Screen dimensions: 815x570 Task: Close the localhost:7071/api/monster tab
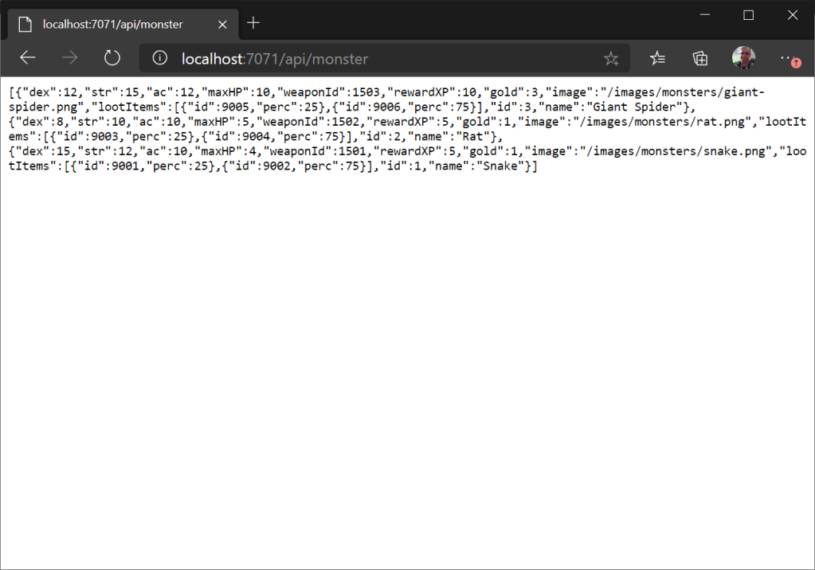point(222,24)
